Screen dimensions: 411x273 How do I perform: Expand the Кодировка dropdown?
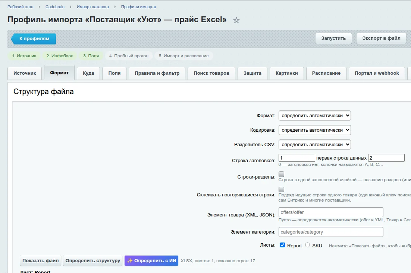point(314,130)
